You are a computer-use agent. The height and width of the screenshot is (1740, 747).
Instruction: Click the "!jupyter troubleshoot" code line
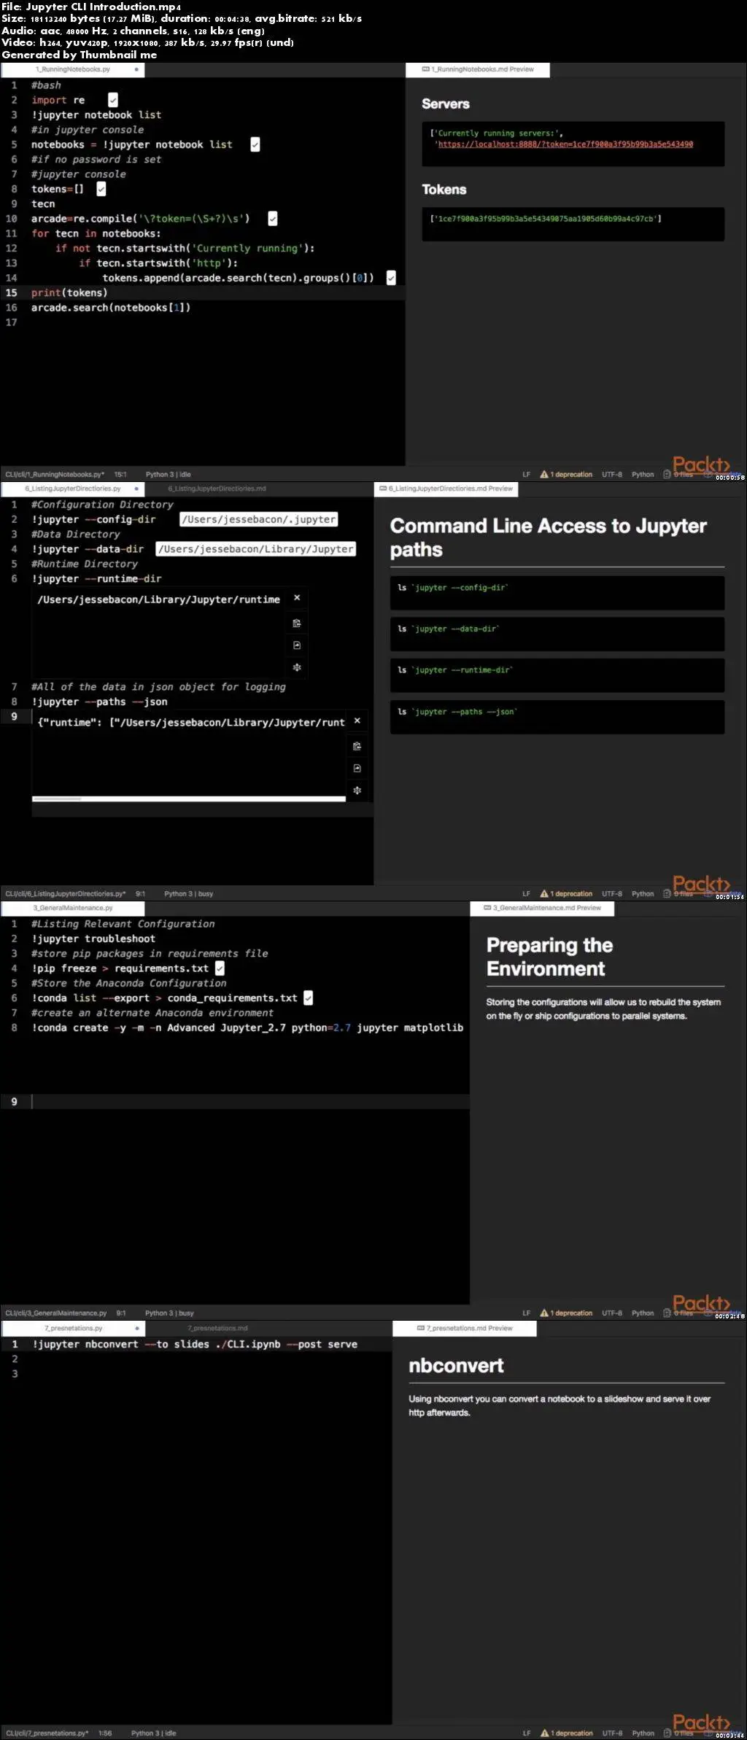click(x=93, y=939)
